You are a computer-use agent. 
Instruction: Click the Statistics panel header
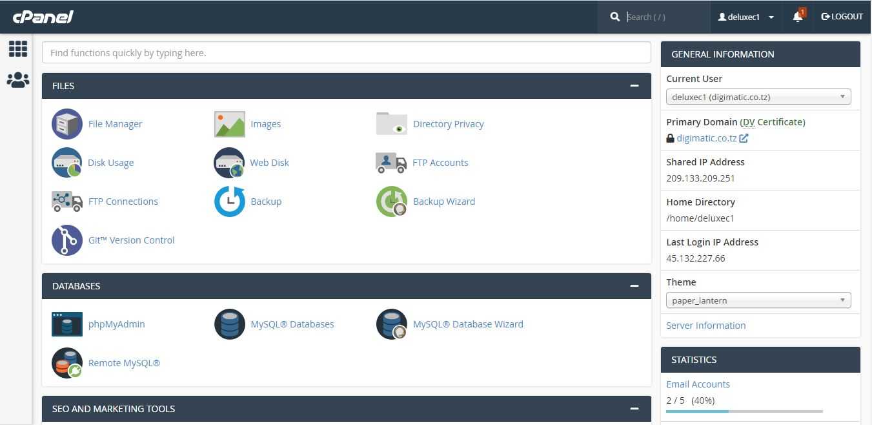[761, 360]
